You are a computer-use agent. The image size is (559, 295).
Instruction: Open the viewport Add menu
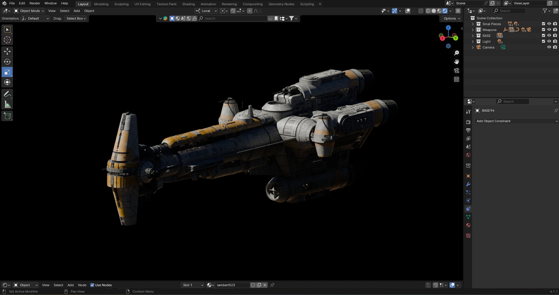point(77,11)
